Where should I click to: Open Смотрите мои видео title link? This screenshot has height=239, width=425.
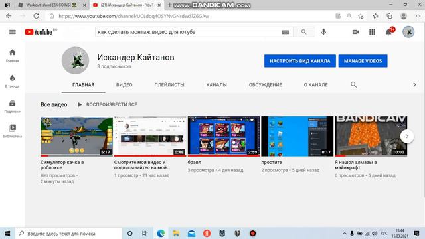pyautogui.click(x=142, y=165)
